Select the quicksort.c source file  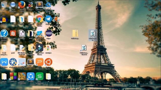pos(22,33)
